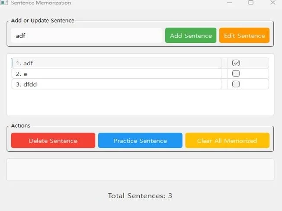The height and width of the screenshot is (211, 282).
Task: Mark sentence dfdd as memorized
Action: (236, 84)
